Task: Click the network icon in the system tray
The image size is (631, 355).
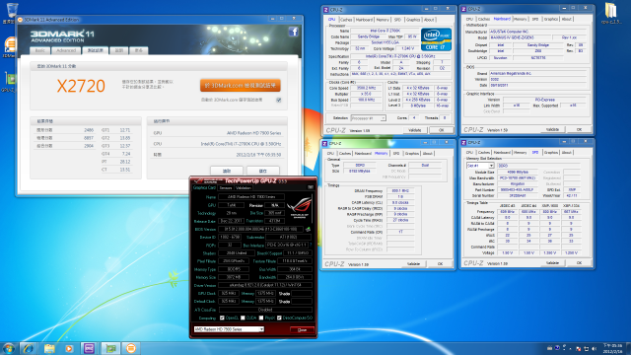Action: pos(587,348)
